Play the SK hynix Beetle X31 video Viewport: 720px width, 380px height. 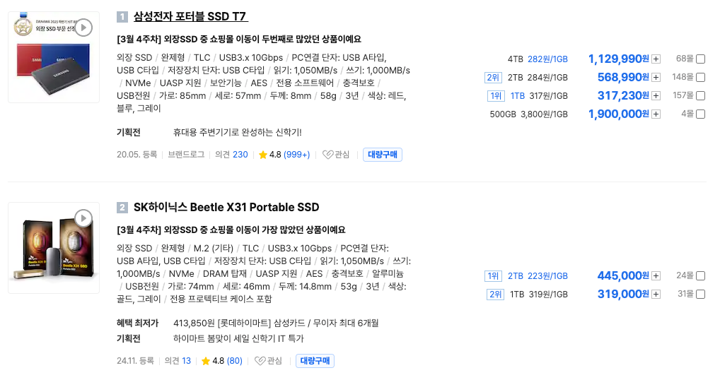pos(83,218)
